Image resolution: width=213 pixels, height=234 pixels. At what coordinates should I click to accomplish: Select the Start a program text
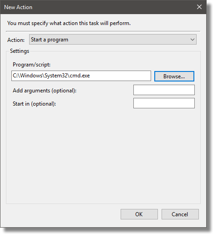(50, 40)
